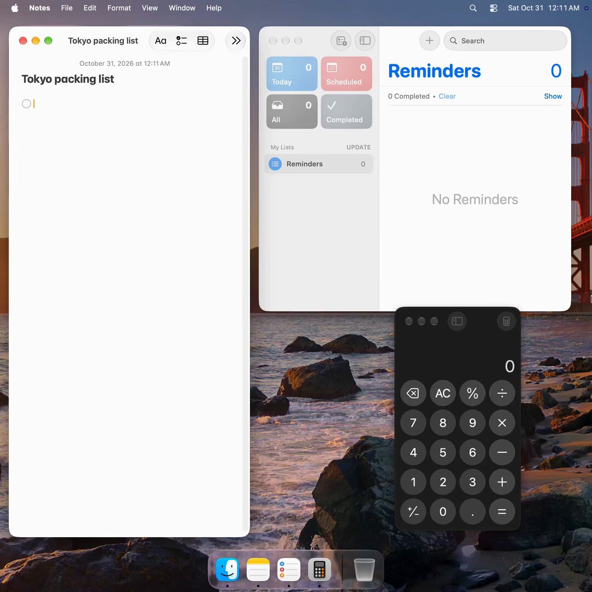Viewport: 592px width, 592px height.
Task: Click the 5 key on Calculator
Action: point(442,452)
